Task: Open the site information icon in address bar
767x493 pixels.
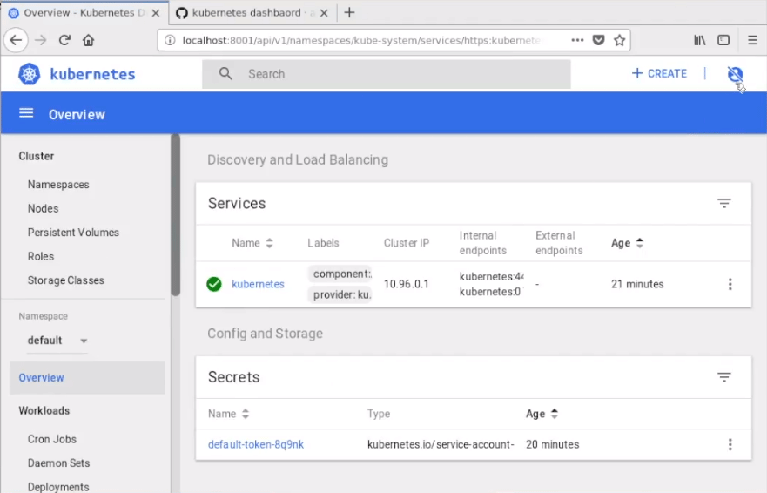Action: click(x=170, y=40)
